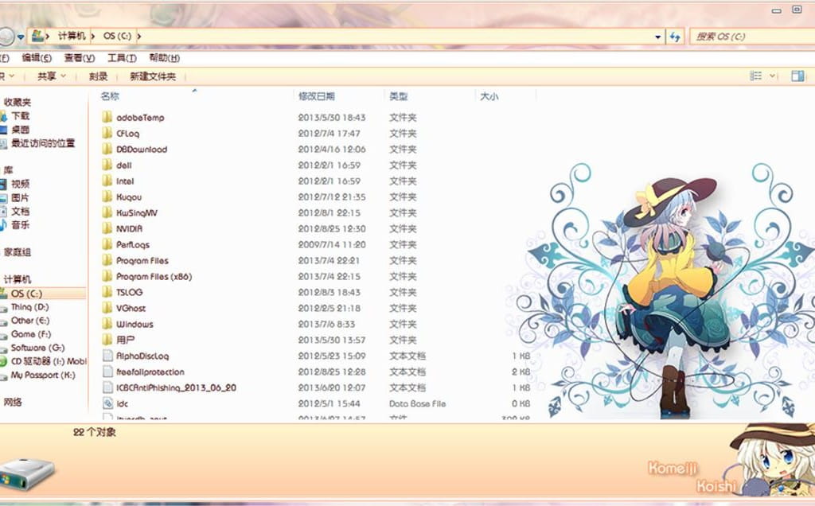This screenshot has width=815, height=506.
Task: Open the 共享 dropdown on the toolbar
Action: pos(49,76)
